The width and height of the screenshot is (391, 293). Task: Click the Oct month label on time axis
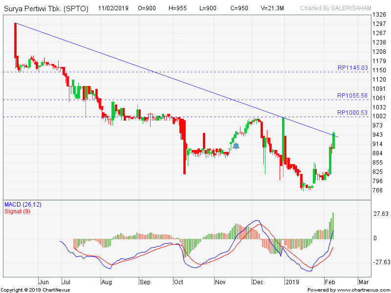click(x=178, y=282)
